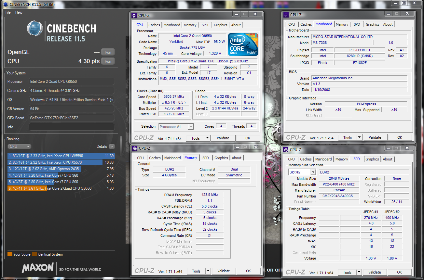Click Validate in the SPD window

[375, 272]
